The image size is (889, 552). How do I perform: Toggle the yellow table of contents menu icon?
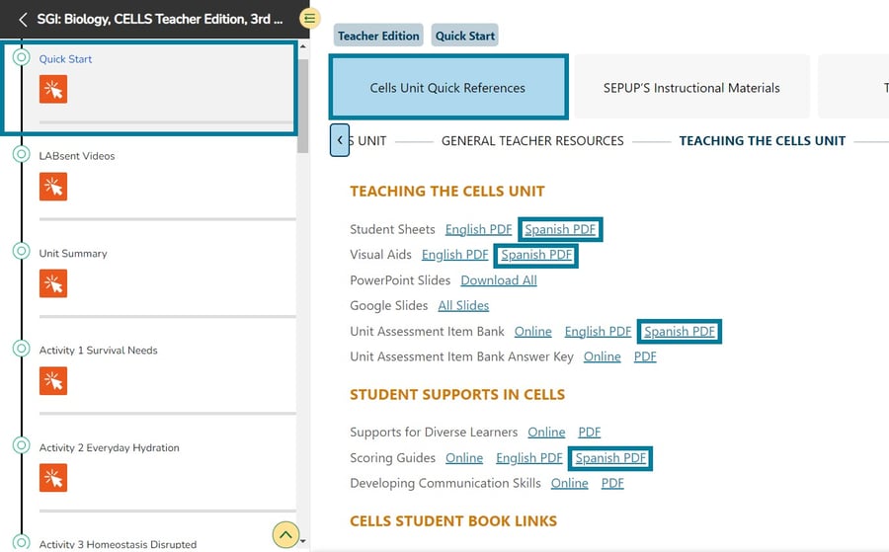[309, 19]
